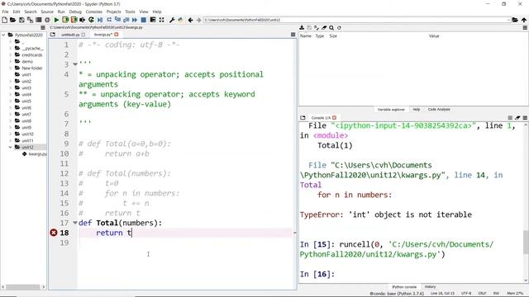This screenshot has height=297, width=529.
Task: Open working directory path dropdown
Action: click(x=508, y=20)
